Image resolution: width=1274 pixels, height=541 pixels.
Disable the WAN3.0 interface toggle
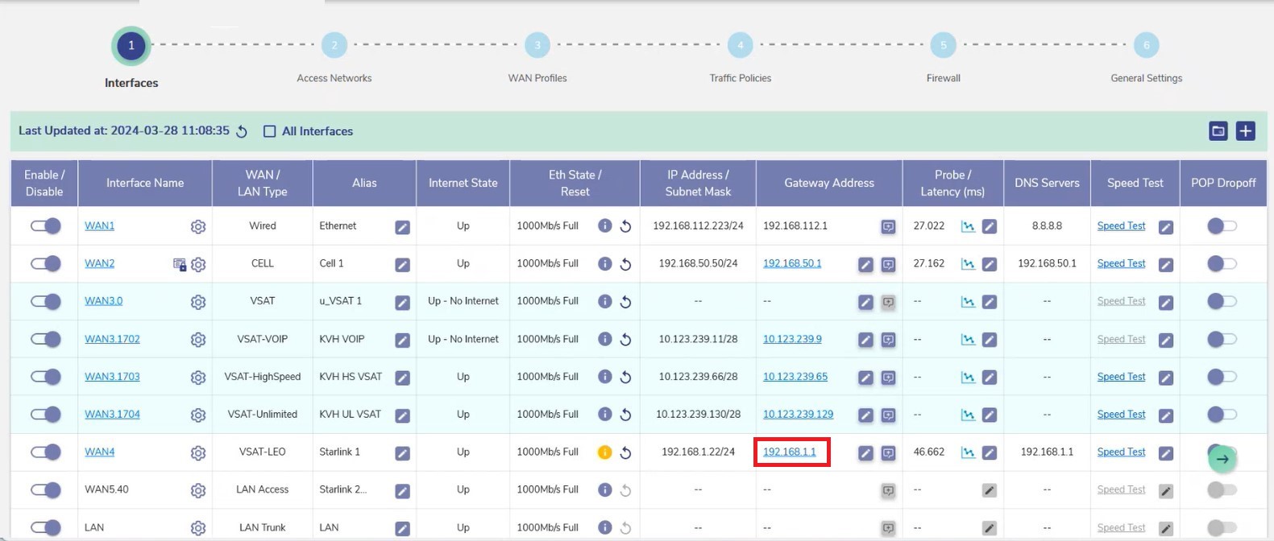tap(46, 301)
